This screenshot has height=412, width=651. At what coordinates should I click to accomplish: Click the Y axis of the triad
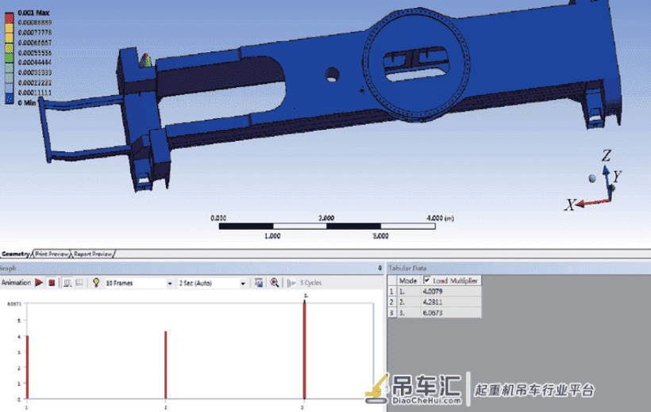[611, 189]
